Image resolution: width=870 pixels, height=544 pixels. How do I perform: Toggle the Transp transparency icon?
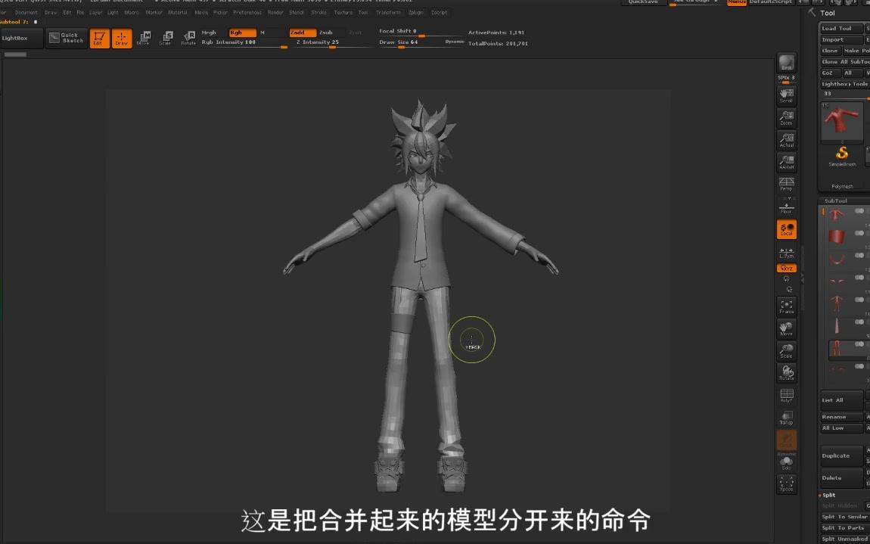786,418
